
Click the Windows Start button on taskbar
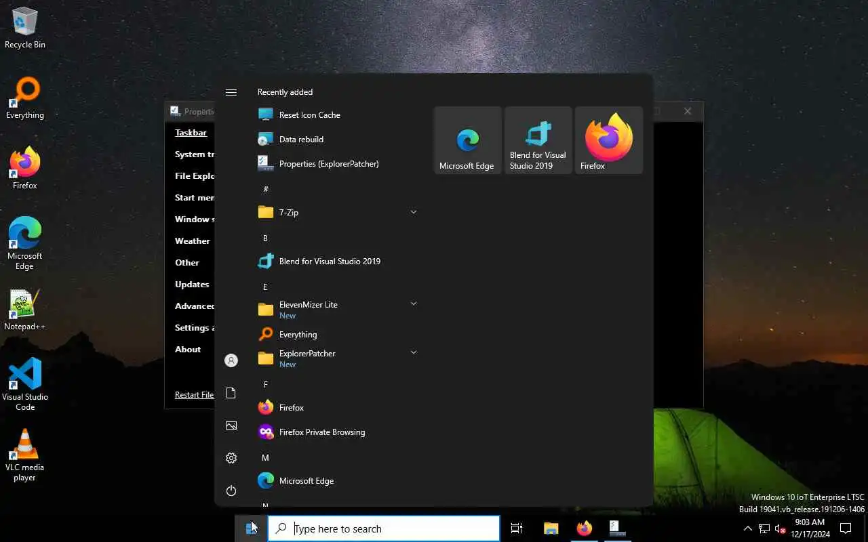[252, 528]
